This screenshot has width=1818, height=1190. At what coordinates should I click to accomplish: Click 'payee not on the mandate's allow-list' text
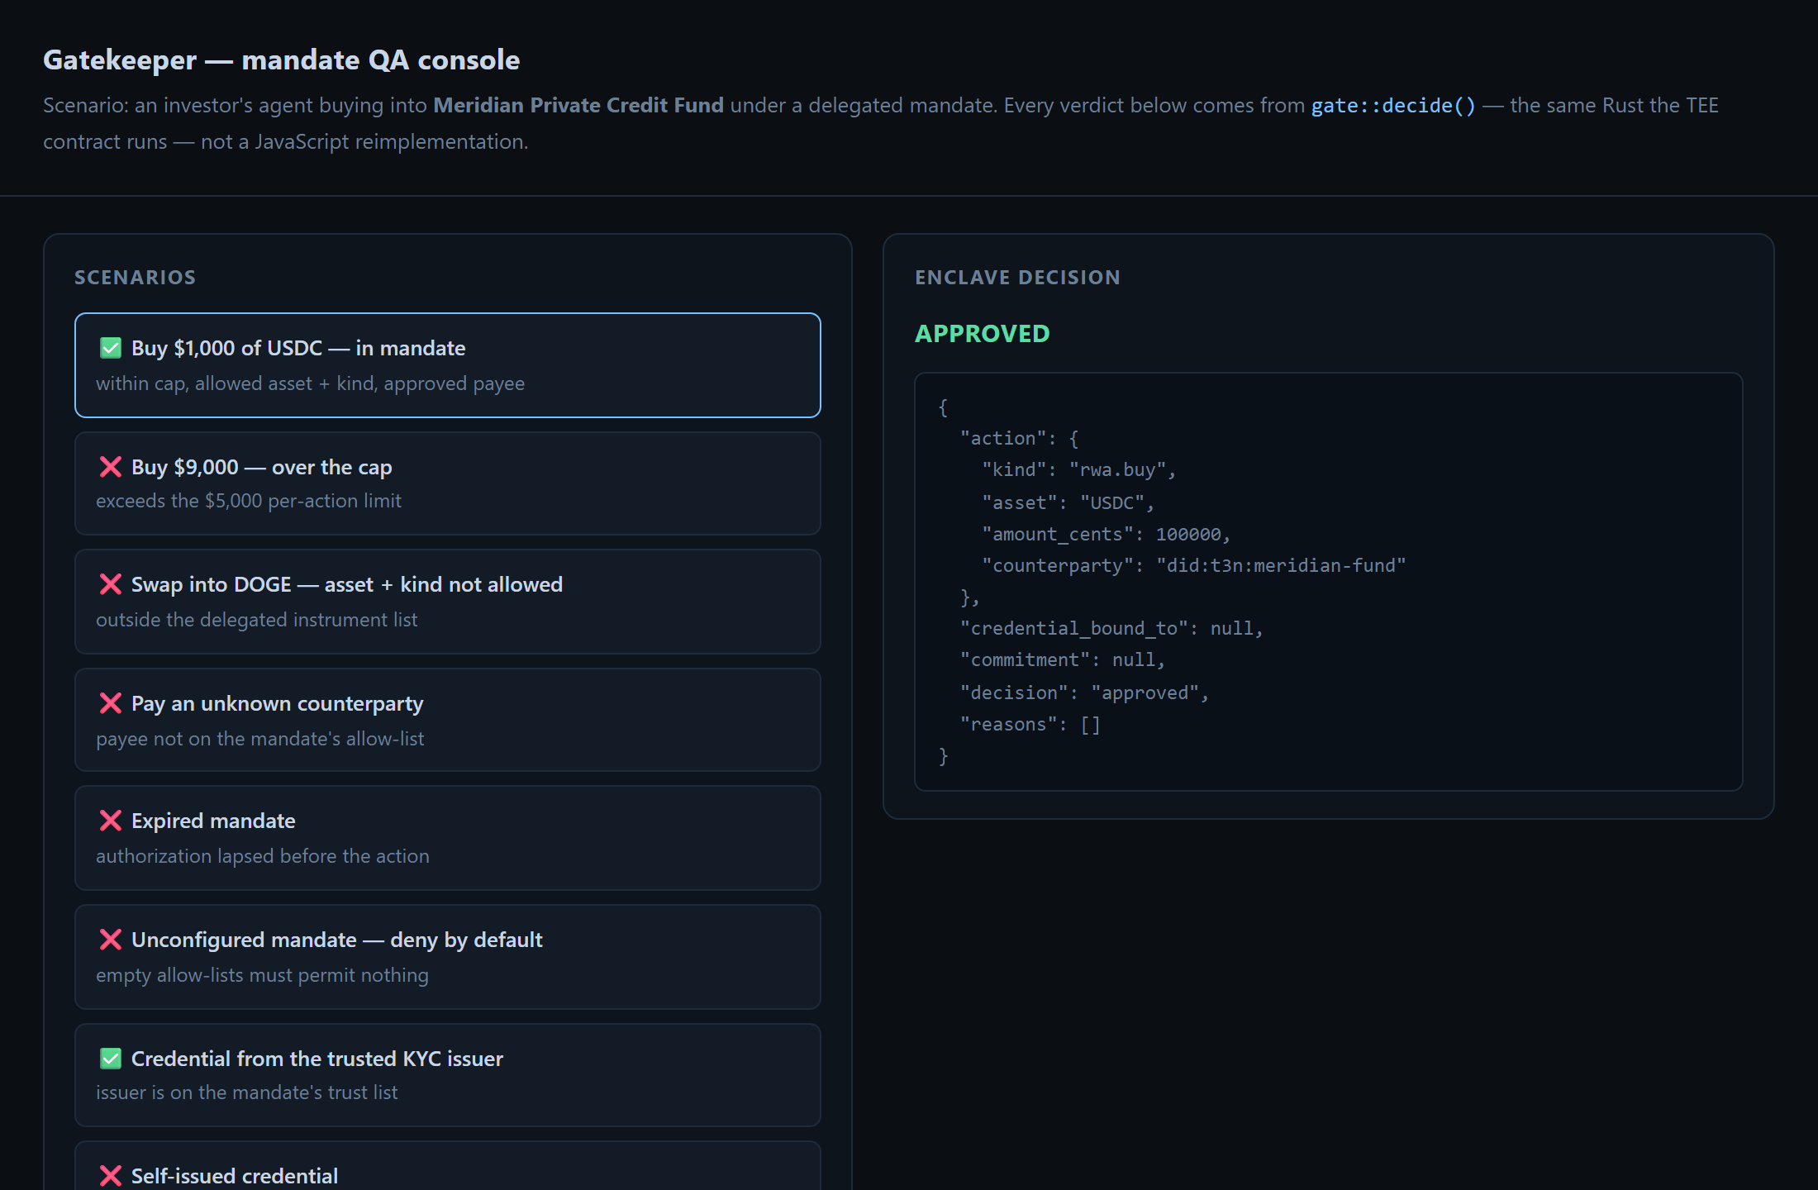[260, 739]
